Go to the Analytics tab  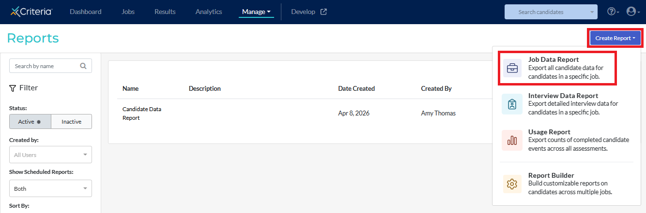pyautogui.click(x=209, y=12)
